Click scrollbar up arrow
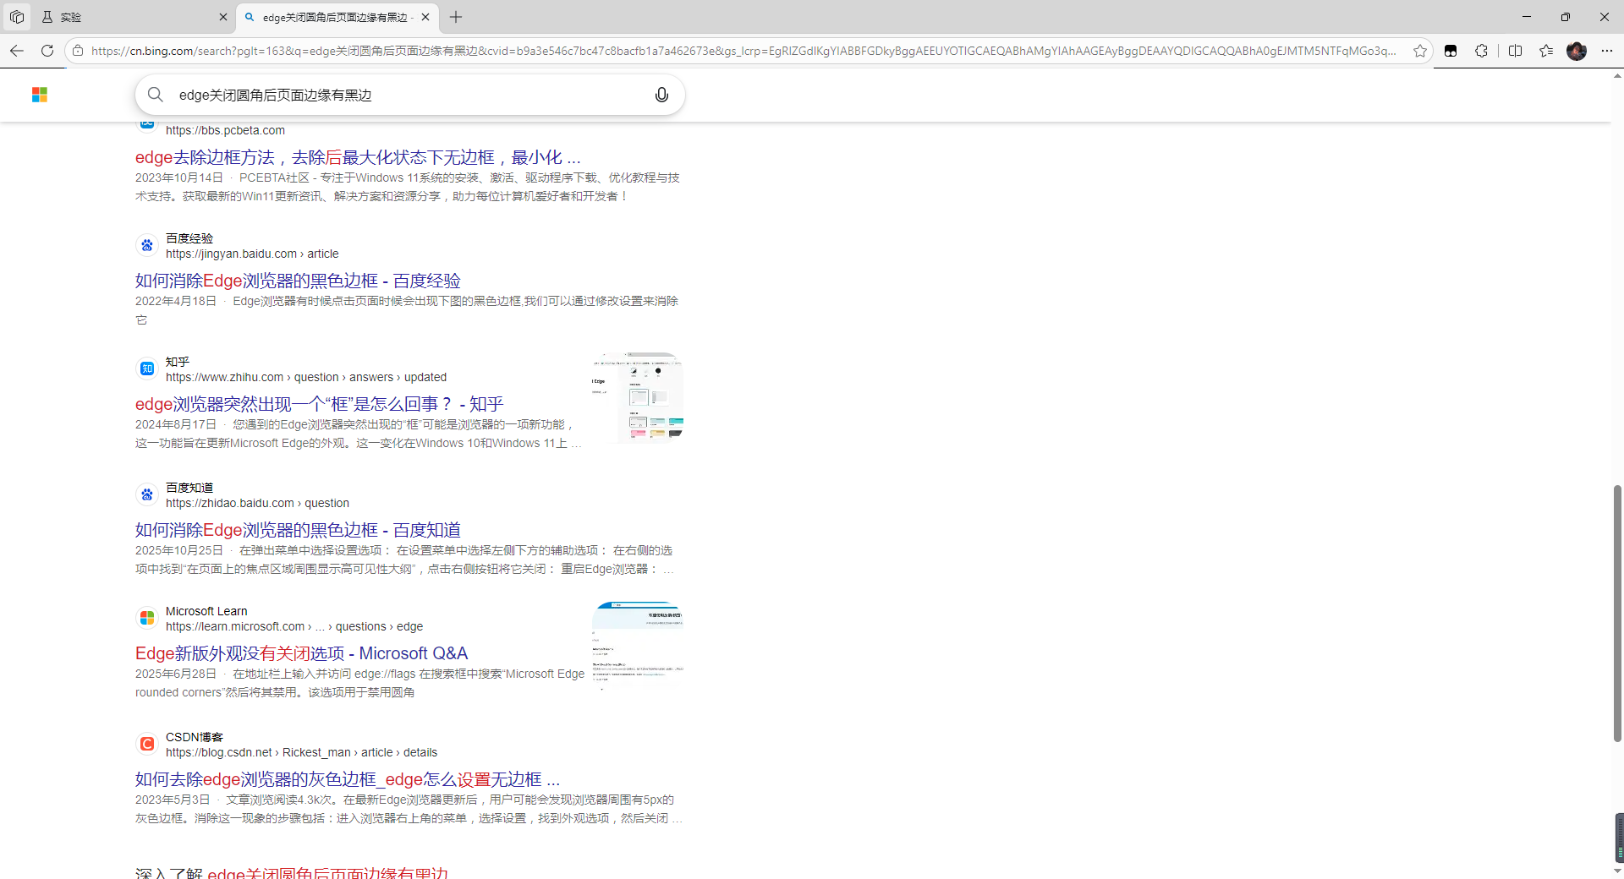1624x879 pixels. (1617, 75)
